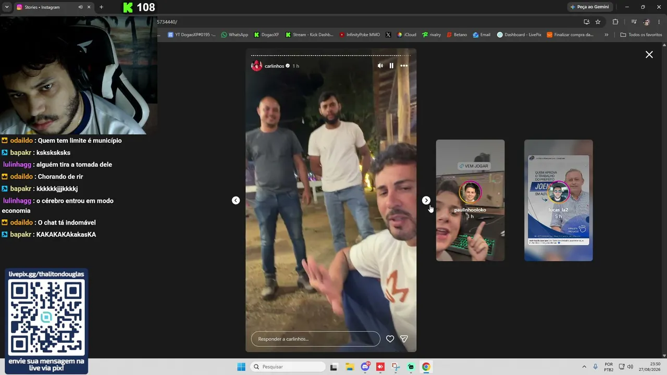Like the story with the heart icon
This screenshot has height=375, width=667.
click(x=390, y=339)
